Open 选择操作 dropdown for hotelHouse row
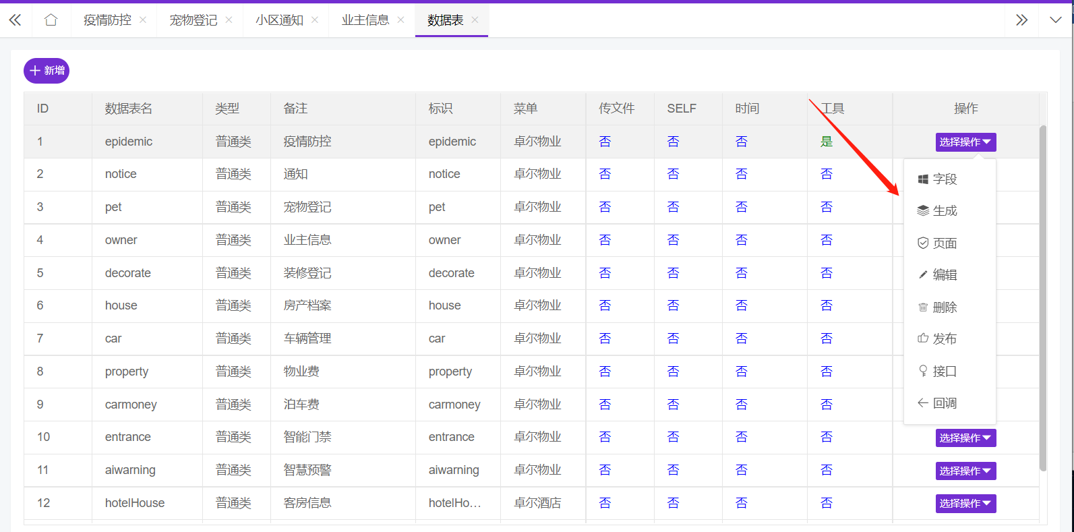Screen dimensions: 1074x532 click(965, 504)
